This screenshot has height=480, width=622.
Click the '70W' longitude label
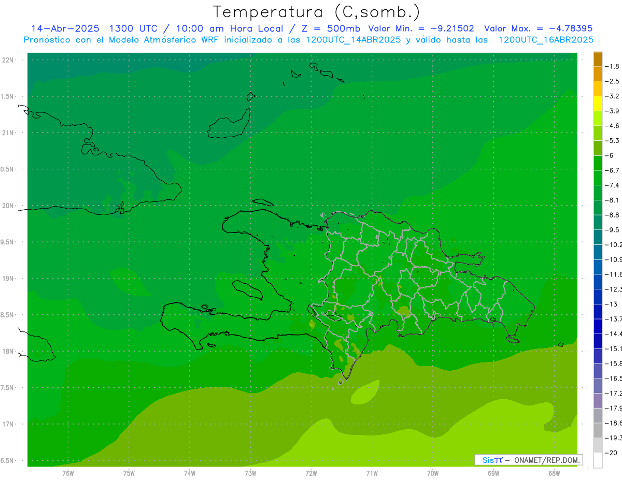coord(433,473)
